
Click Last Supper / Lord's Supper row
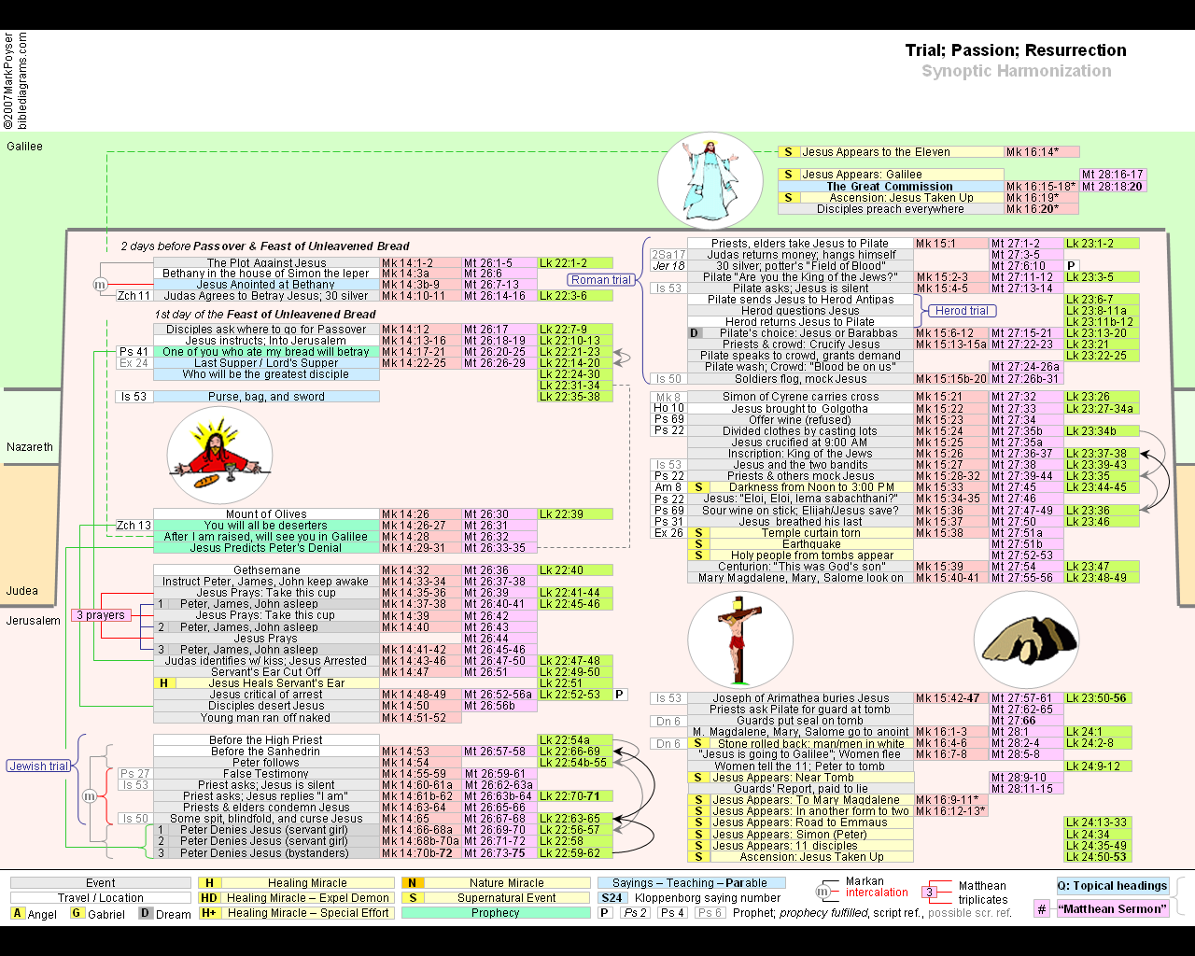pos(267,363)
